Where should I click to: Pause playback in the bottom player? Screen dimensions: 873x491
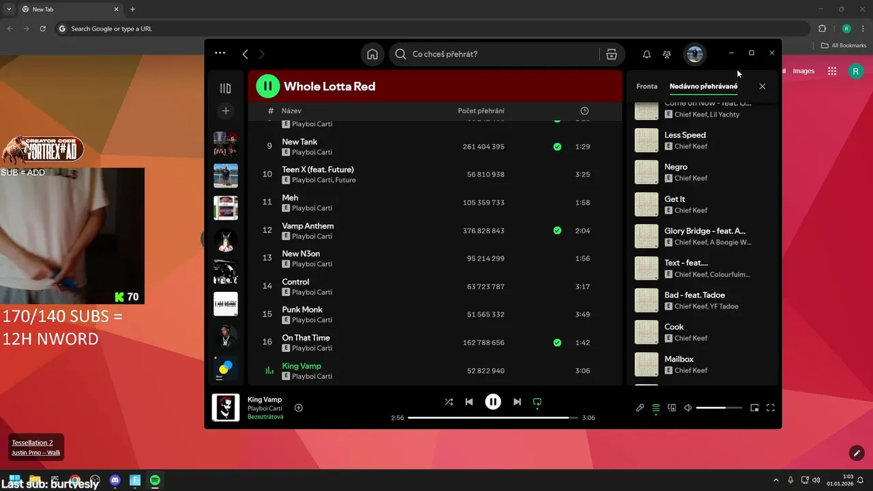493,402
